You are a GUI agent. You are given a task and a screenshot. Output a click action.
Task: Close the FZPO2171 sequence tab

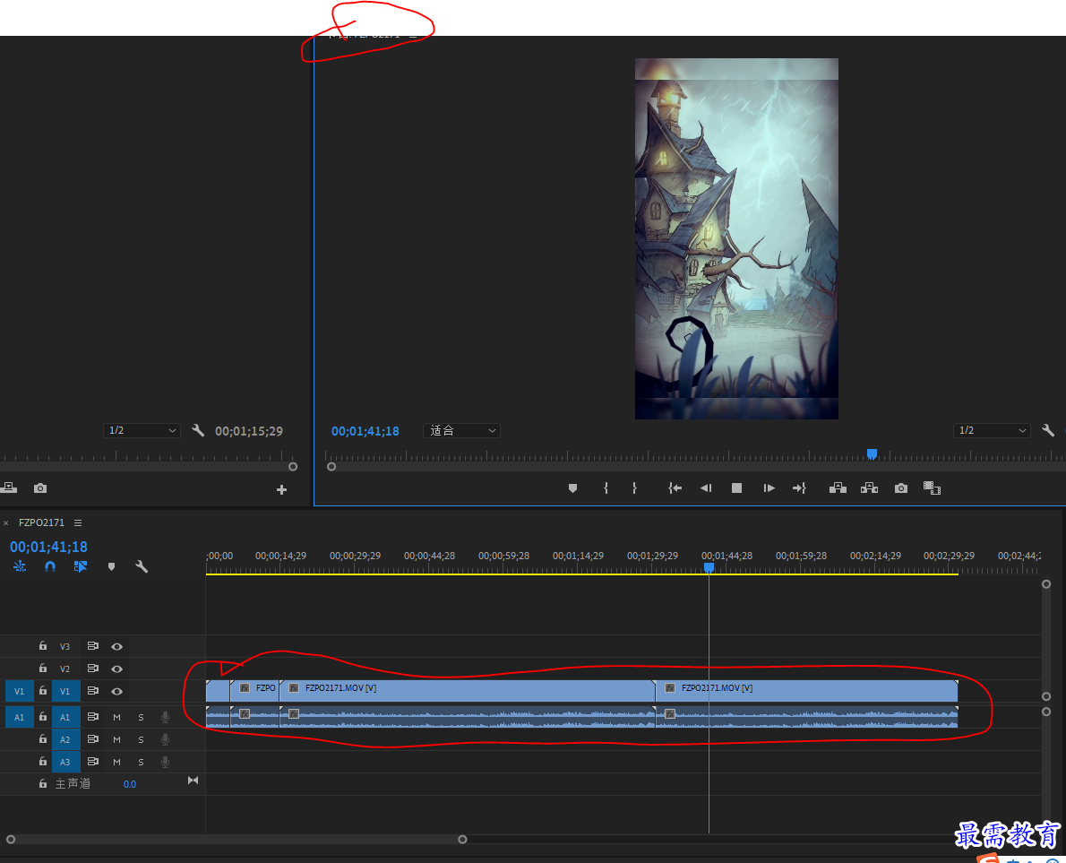point(6,523)
